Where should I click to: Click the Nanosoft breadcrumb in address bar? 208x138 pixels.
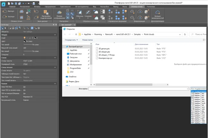[109, 34]
